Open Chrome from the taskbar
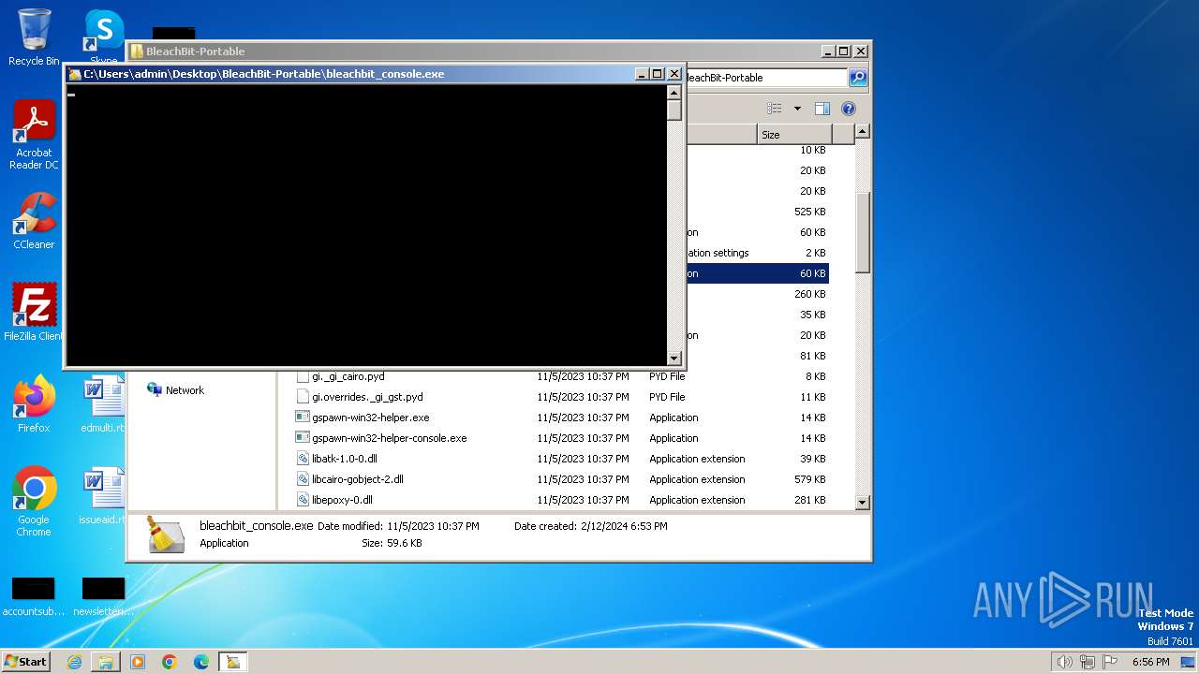 click(x=170, y=662)
